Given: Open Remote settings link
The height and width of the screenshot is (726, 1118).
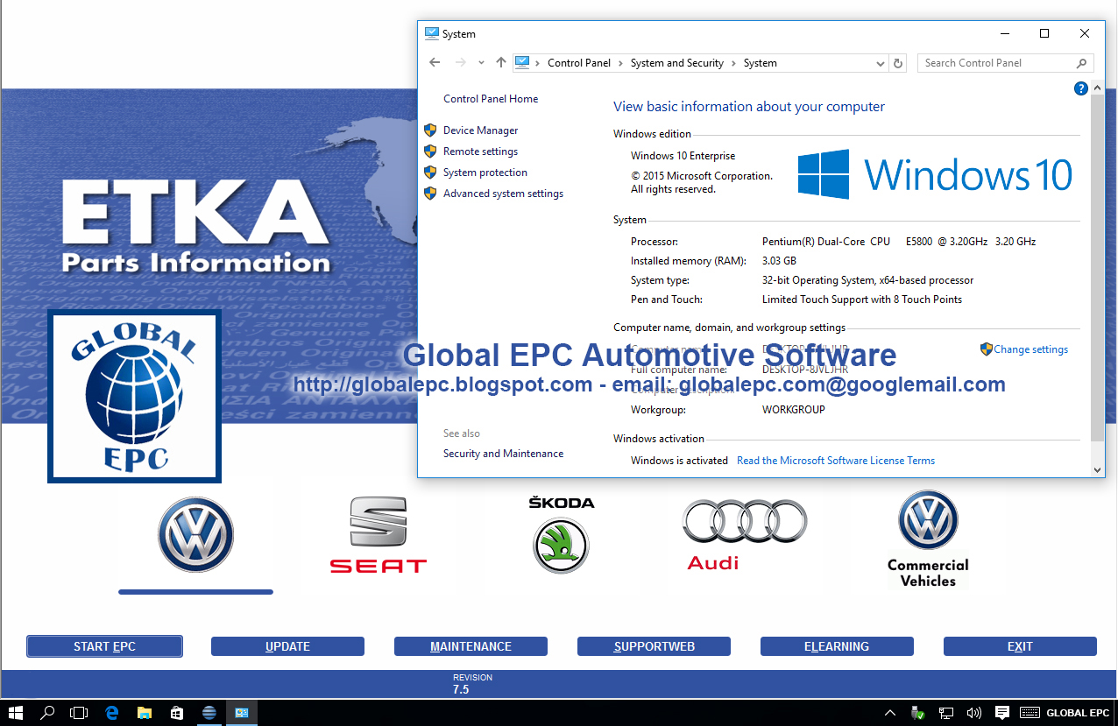Looking at the screenshot, I should [480, 152].
